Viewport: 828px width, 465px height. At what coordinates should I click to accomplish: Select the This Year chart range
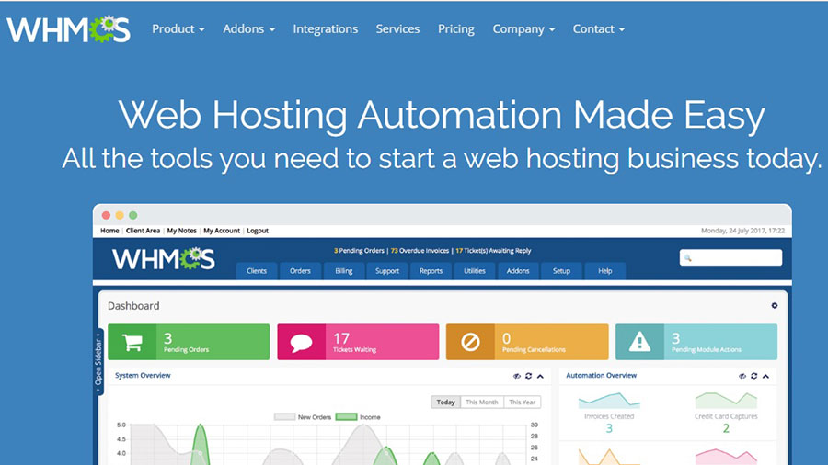click(x=523, y=402)
